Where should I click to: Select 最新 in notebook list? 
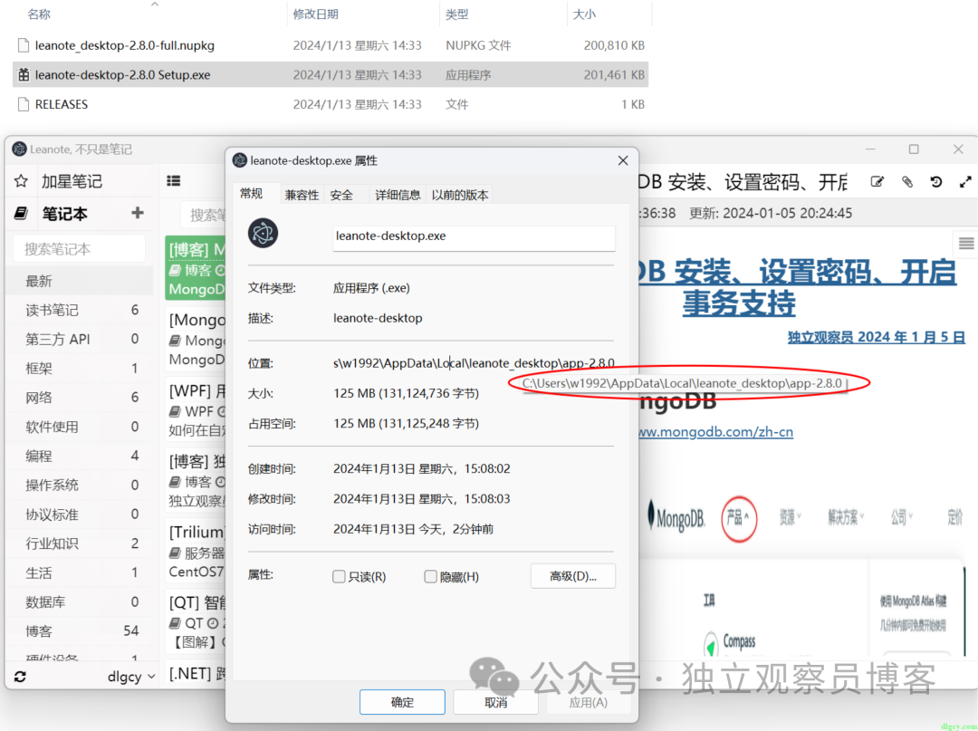click(x=79, y=281)
